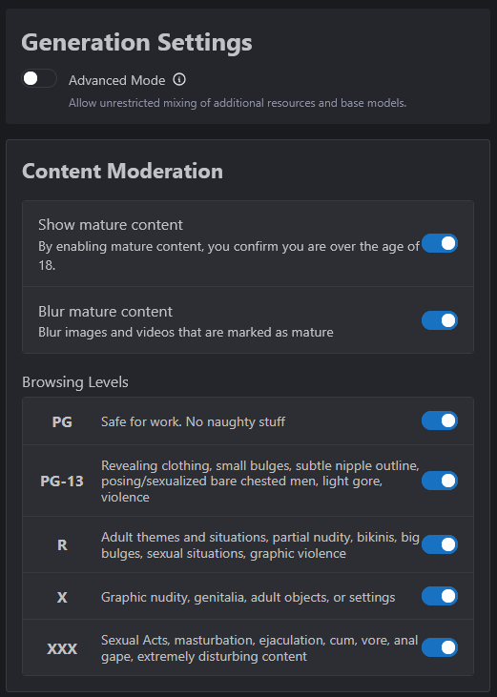Disable the X browsing level toggle

coord(439,596)
